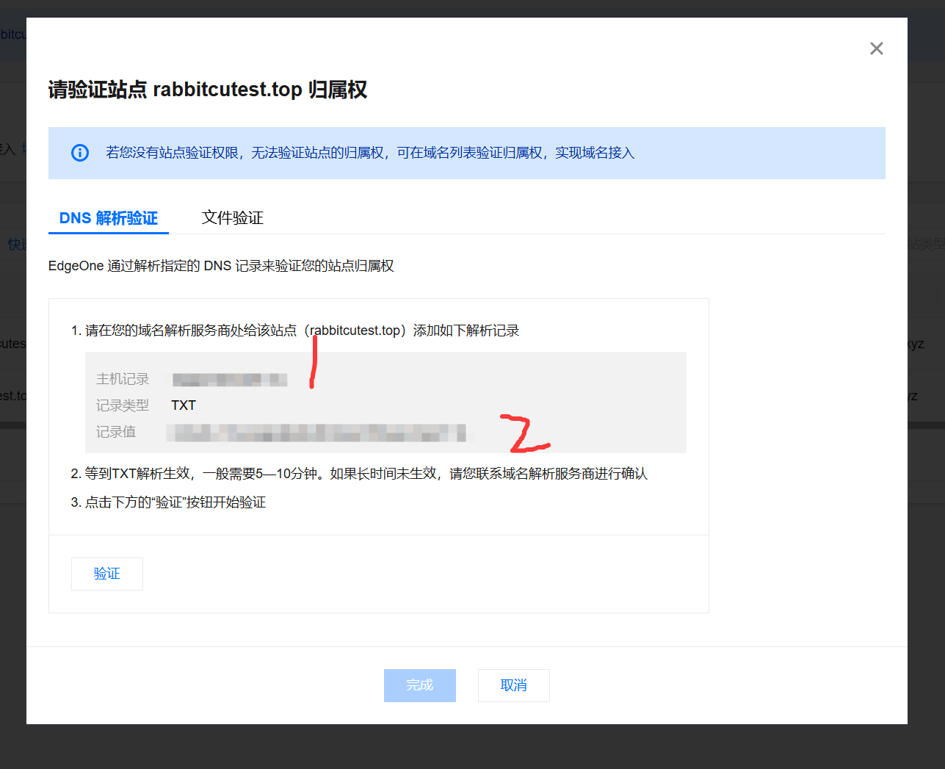This screenshot has height=769, width=945.
Task: Click step 2 text about TXT解析生效
Action: [359, 474]
